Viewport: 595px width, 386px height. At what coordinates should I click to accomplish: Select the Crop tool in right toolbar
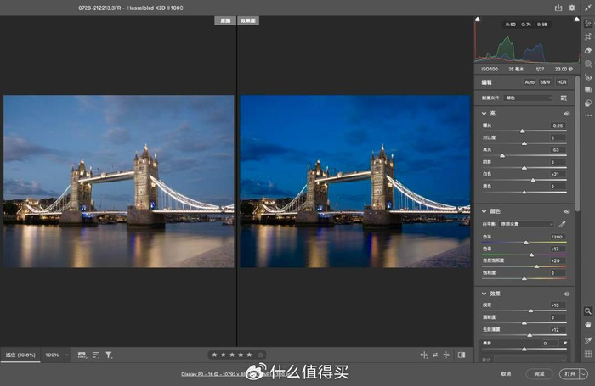tap(588, 36)
